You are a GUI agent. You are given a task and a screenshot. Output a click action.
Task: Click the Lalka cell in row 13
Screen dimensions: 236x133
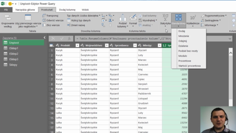tap(67, 108)
